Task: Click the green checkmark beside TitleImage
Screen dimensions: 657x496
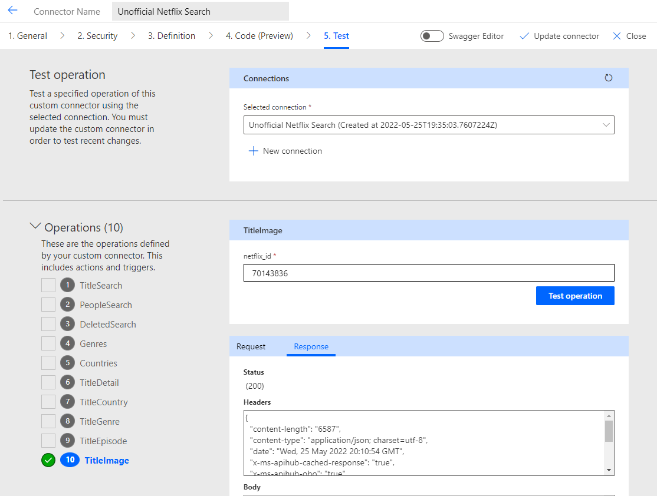Action: coord(48,460)
